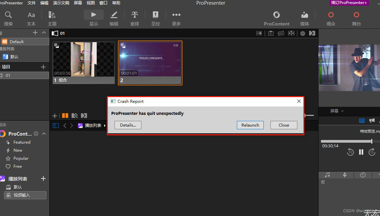Go back in media browser
The width and height of the screenshot is (380, 216).
coord(65,125)
